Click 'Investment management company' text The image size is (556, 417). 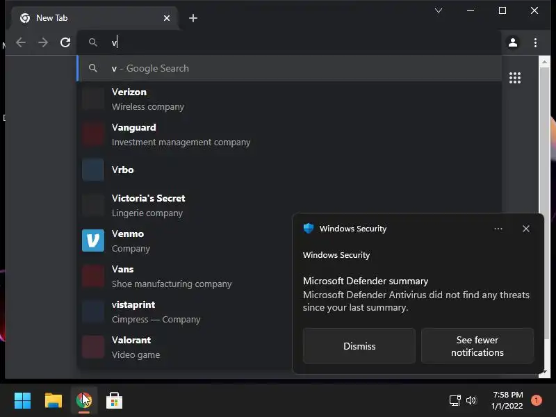181,142
